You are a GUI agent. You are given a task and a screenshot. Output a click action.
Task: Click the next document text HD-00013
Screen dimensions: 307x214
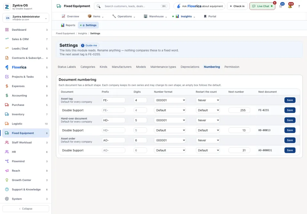coord(264,130)
